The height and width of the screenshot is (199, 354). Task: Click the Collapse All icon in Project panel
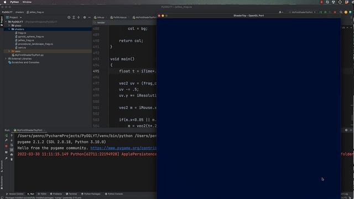click(79, 17)
